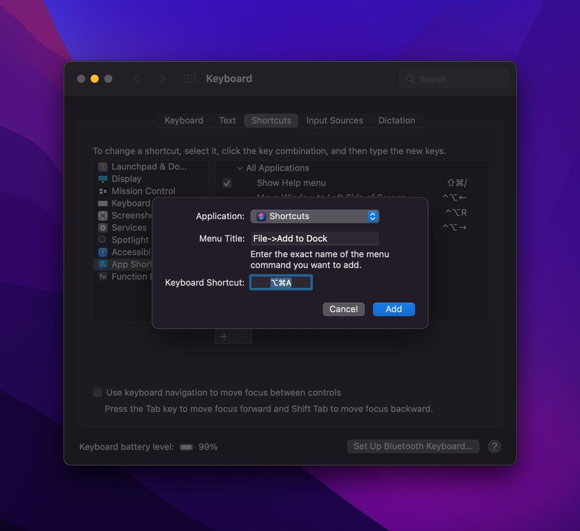
Task: Click the back navigation arrow
Action: point(136,79)
